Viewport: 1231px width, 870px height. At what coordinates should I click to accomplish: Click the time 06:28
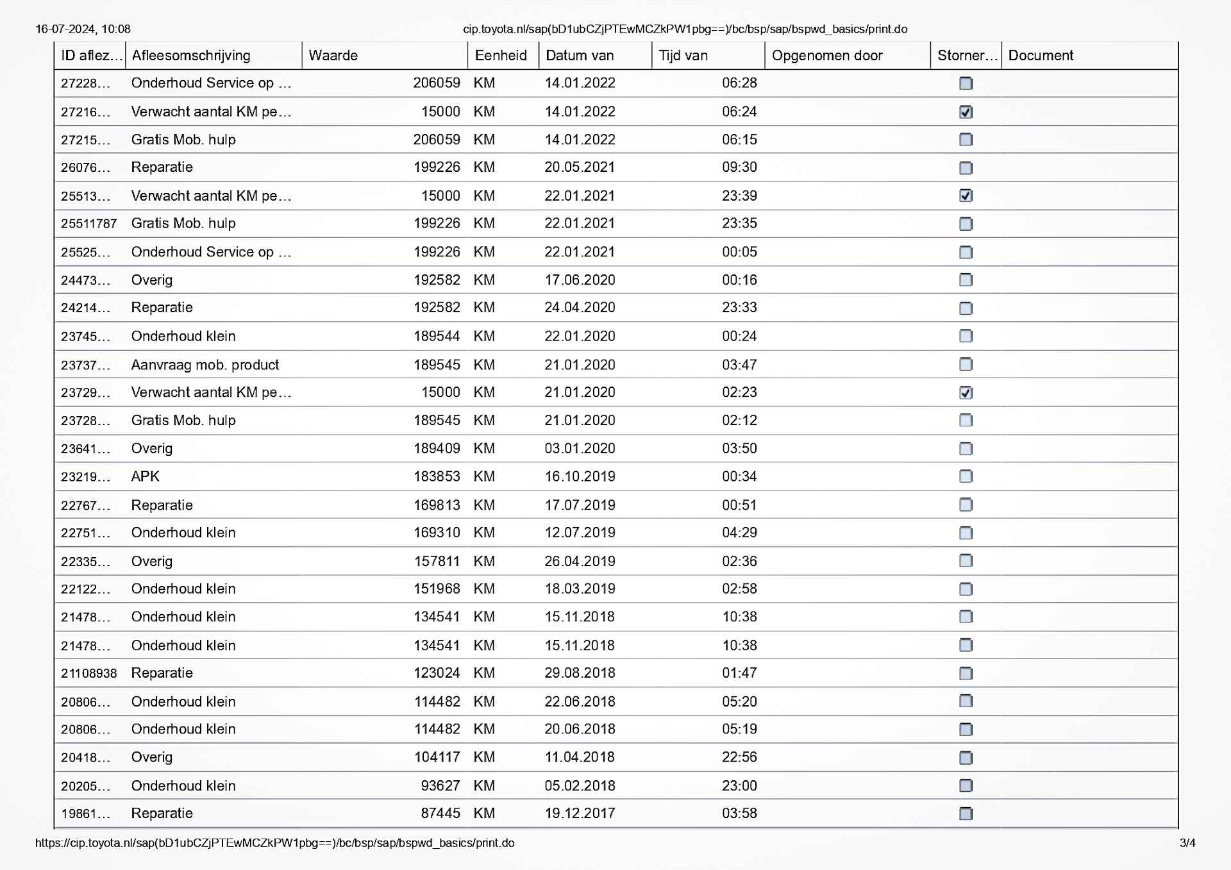click(x=739, y=83)
